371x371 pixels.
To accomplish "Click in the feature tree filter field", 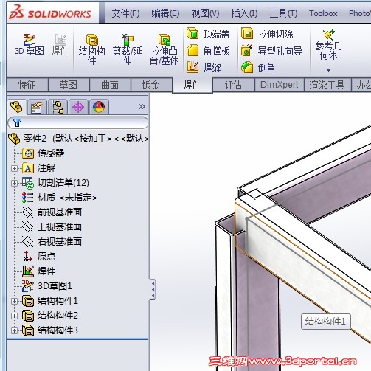I will 78,122.
